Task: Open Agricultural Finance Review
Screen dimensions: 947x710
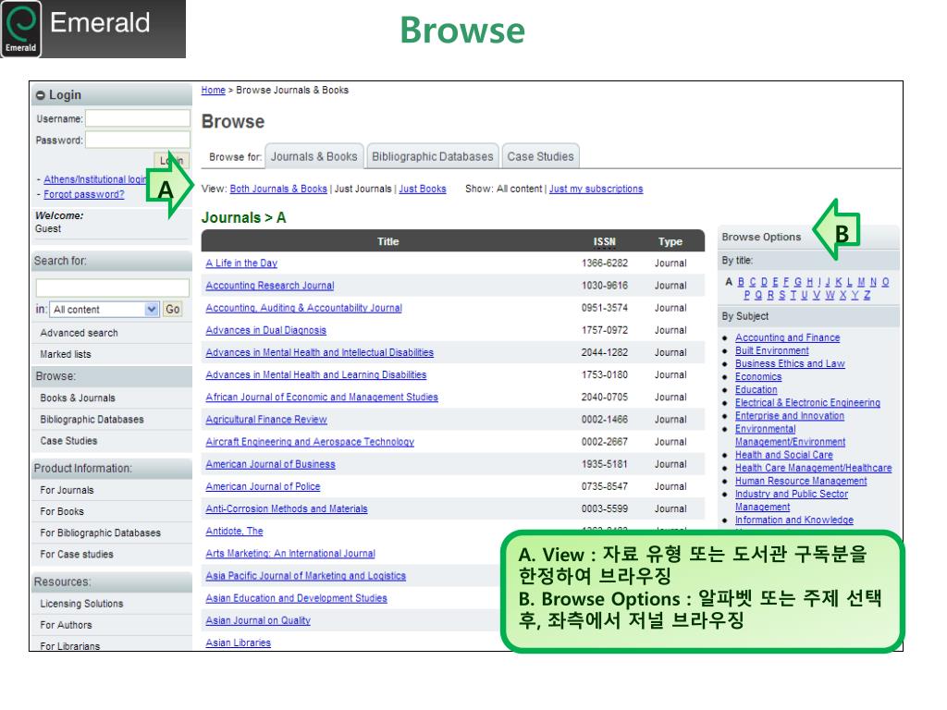Action: point(266,420)
